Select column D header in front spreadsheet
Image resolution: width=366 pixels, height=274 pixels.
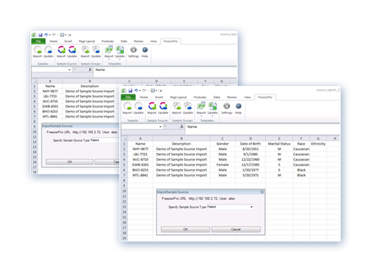[250, 138]
